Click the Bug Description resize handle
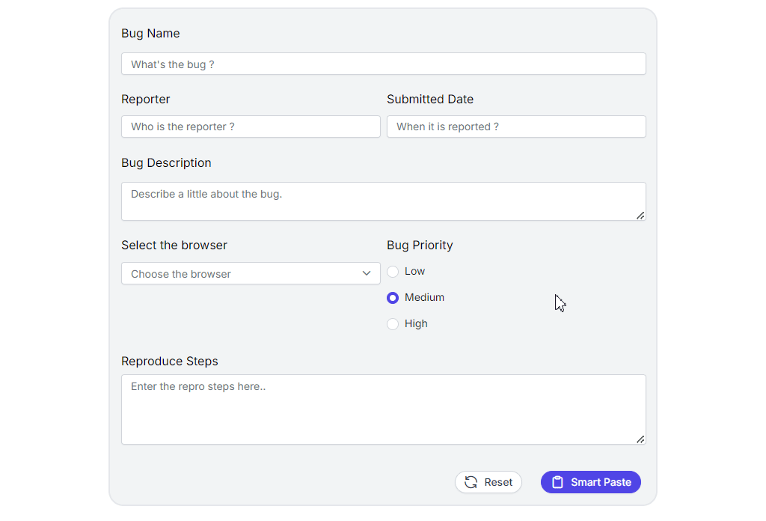 pos(640,216)
